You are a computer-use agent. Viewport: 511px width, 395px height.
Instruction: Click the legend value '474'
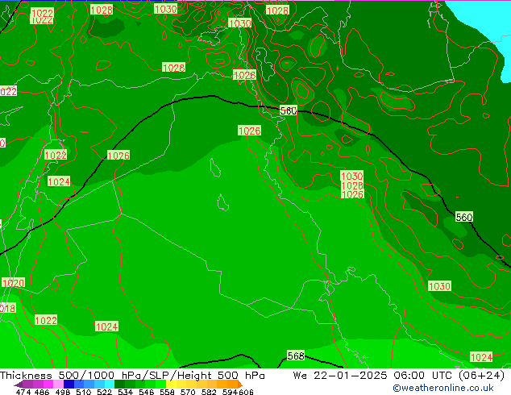click(x=23, y=392)
